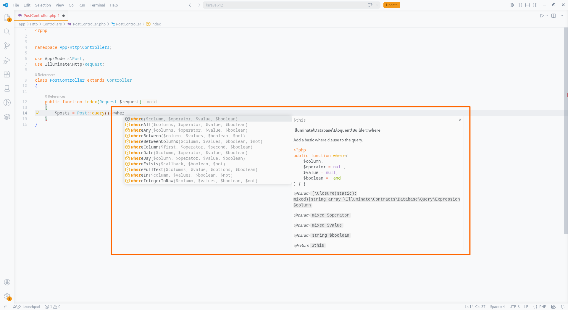Select the where suggestion
This screenshot has width=568, height=310.
click(x=208, y=119)
